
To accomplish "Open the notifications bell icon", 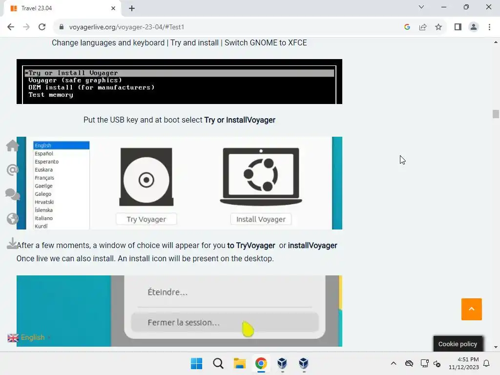I will point(486,363).
